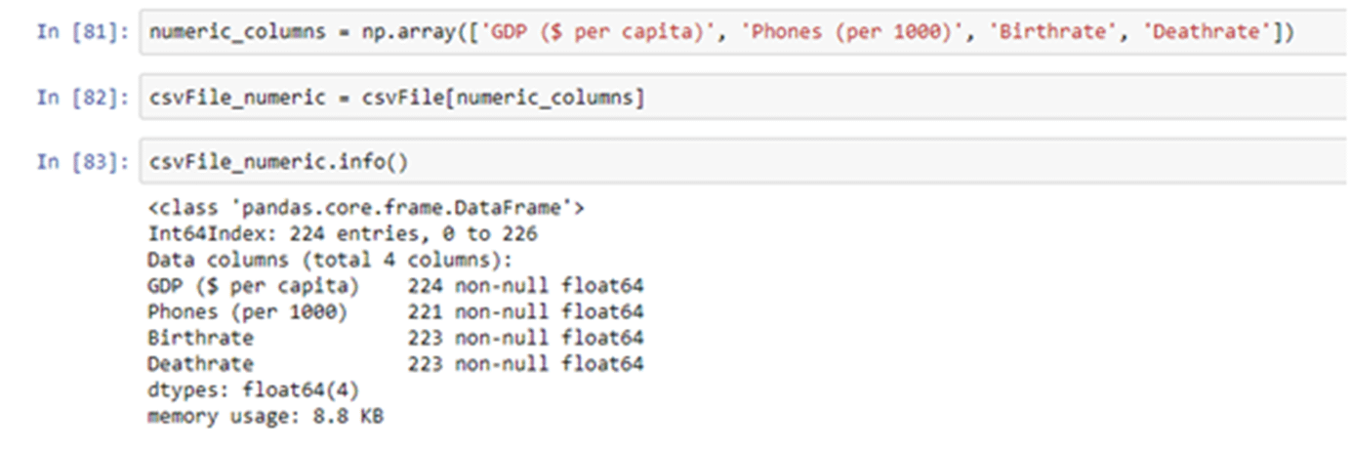This screenshot has height=450, width=1351.
Task: Click the In [83] prompt label
Action: tap(81, 162)
